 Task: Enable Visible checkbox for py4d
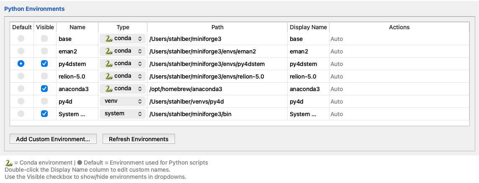[x=44, y=101]
